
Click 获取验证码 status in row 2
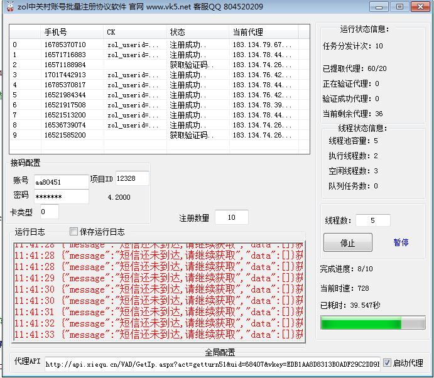tap(192, 65)
